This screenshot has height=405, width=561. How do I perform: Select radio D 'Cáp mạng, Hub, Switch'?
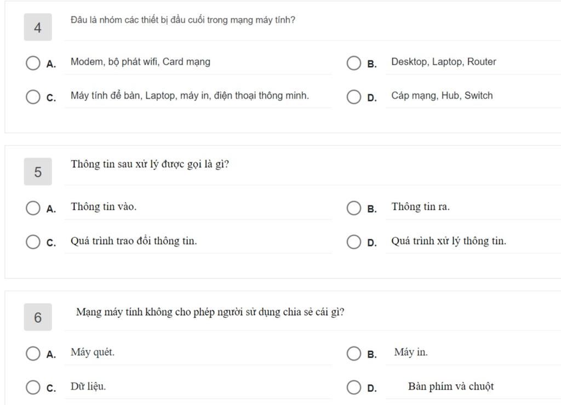pos(354,96)
